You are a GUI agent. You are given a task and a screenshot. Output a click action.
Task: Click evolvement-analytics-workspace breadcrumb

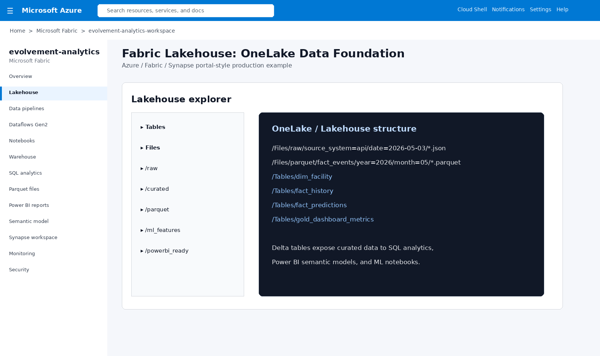(x=132, y=31)
